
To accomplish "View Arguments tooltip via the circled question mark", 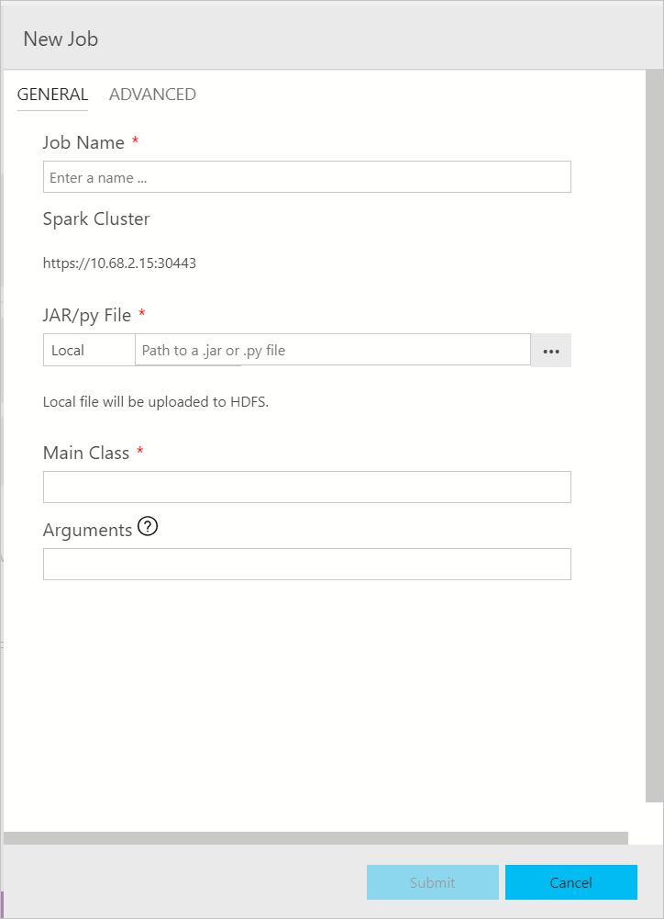I will [147, 526].
